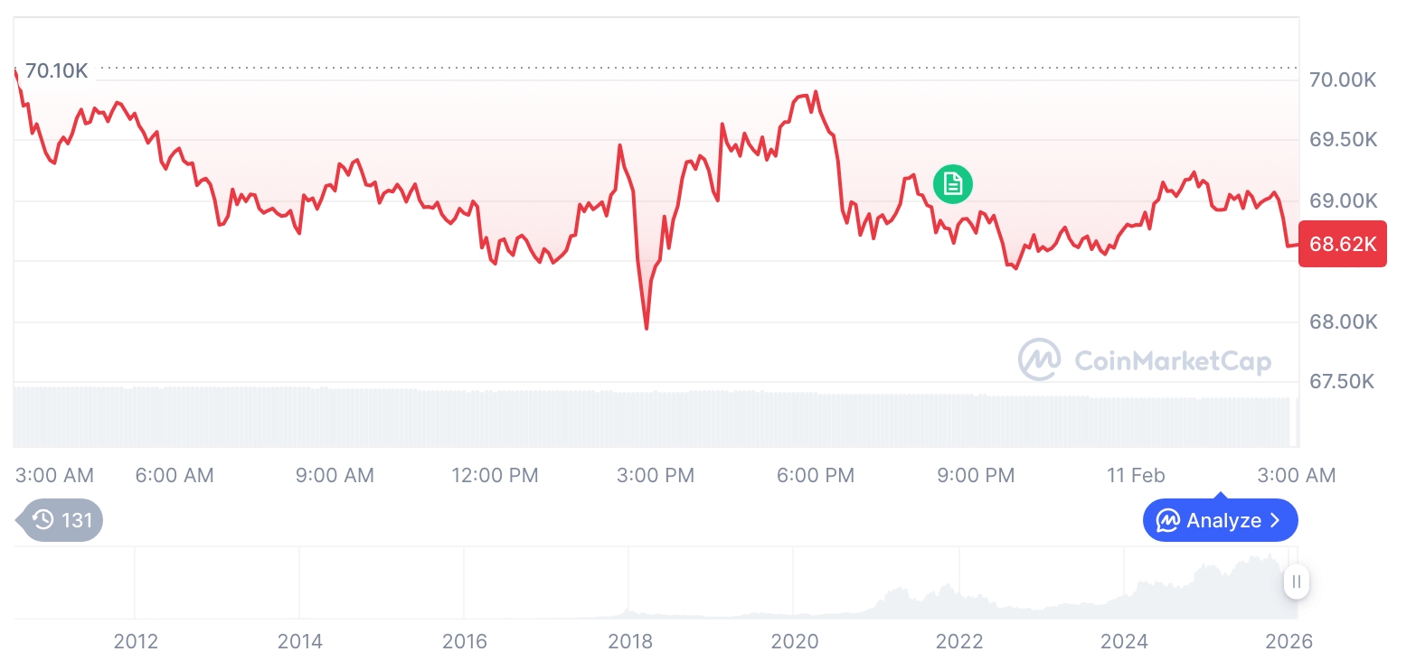Click the CoinMarketCap logo inside Analyze button
Screen dimensions: 1416x661
(1168, 521)
